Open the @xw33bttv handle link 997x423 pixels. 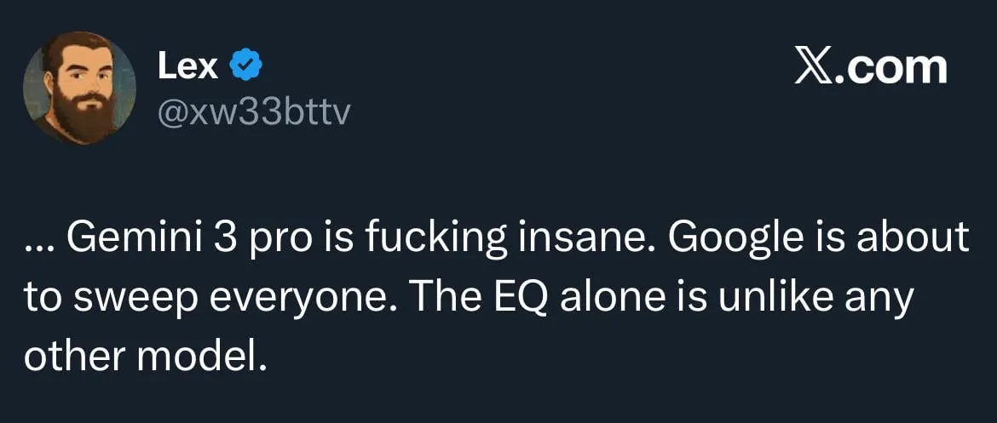click(x=253, y=112)
